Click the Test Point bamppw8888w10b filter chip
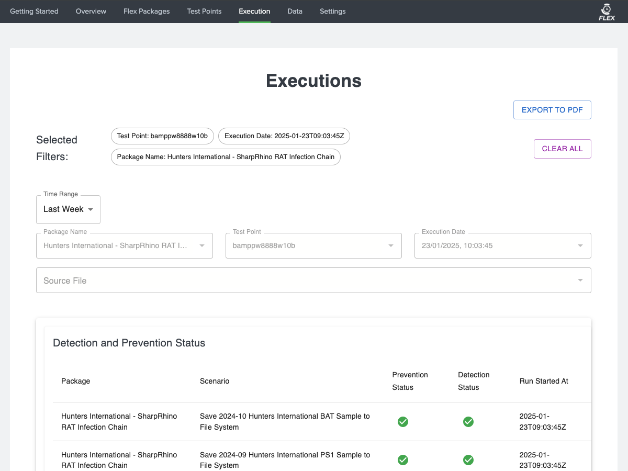Viewport: 628px width, 471px height. click(x=162, y=136)
